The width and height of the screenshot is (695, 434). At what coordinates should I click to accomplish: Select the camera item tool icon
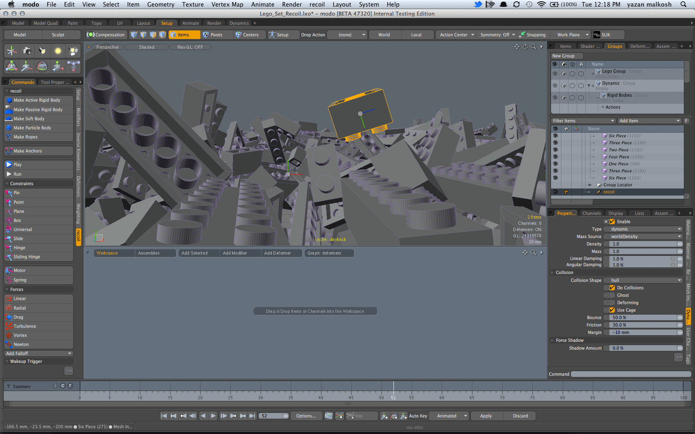(x=27, y=51)
